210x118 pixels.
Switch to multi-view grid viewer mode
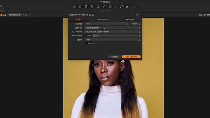coord(1,15)
